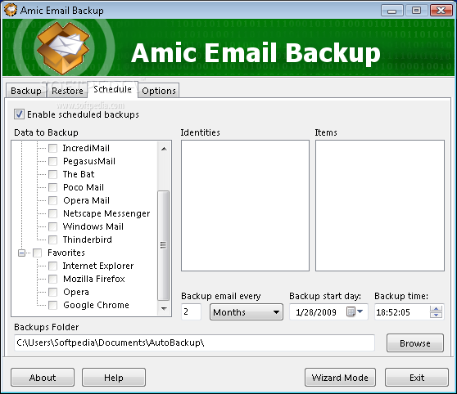Image resolution: width=457 pixels, height=394 pixels.
Task: Switch to the Backup tab
Action: pos(26,91)
